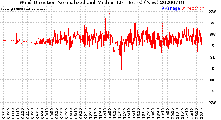The image size is (221, 120).
Task: Click the 05:50 time axis label
Action: (x=52, y=114)
